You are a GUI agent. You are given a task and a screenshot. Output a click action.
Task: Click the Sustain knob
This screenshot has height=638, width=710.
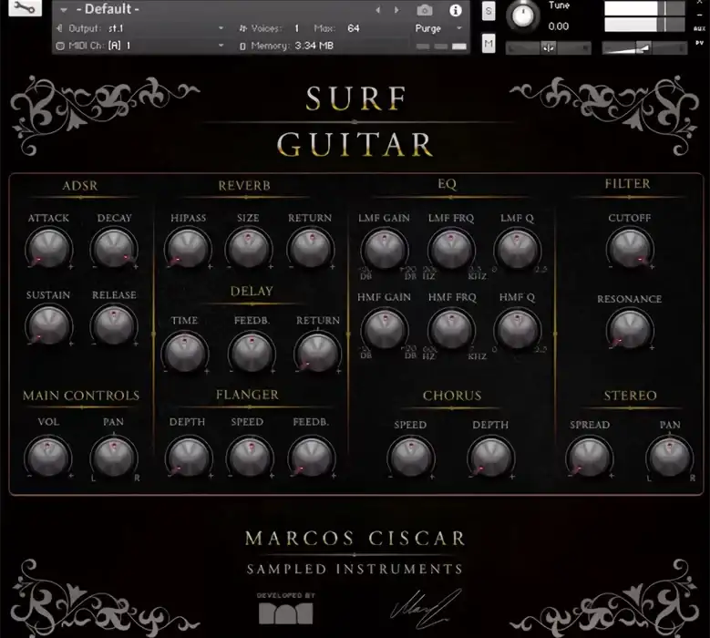click(x=48, y=325)
